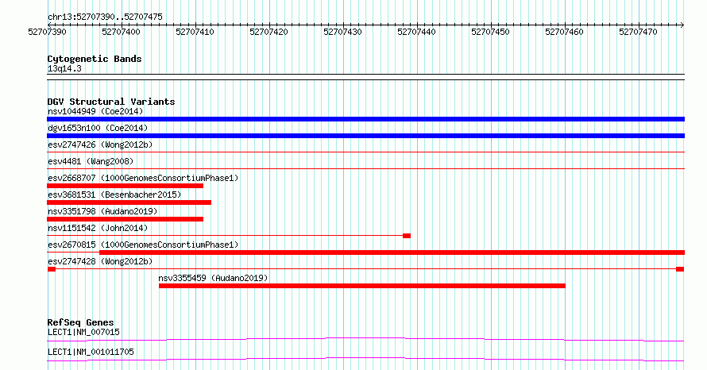Click the magenta line of LECT1|NM_001011705
Viewport: 707px width, 370px height.
point(365,359)
